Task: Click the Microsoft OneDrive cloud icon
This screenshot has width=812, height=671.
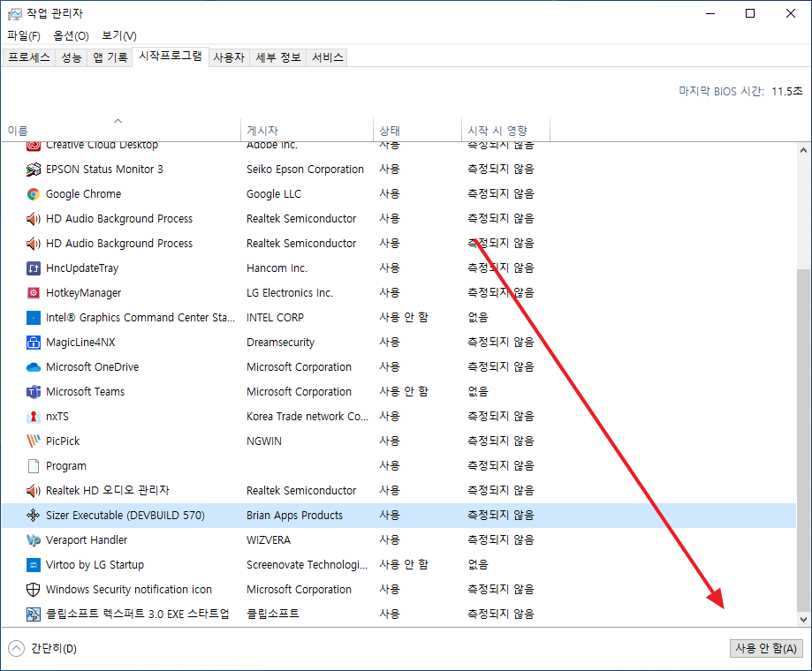Action: 34,366
